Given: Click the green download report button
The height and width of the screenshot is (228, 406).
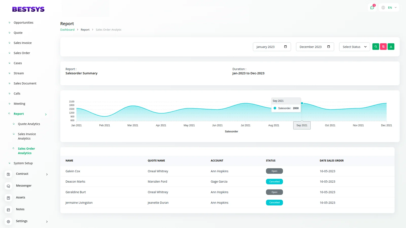Looking at the screenshot, I should (x=391, y=47).
